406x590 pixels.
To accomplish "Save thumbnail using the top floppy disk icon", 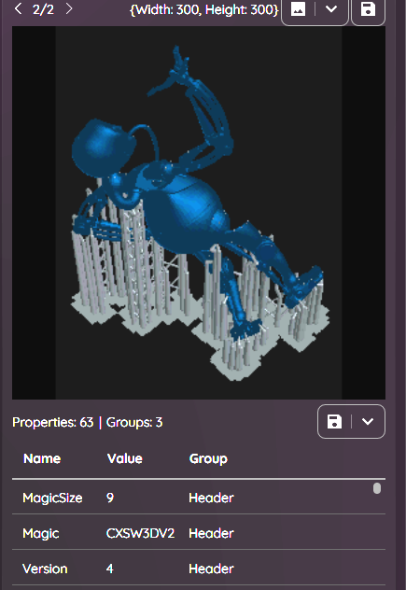I will (368, 9).
